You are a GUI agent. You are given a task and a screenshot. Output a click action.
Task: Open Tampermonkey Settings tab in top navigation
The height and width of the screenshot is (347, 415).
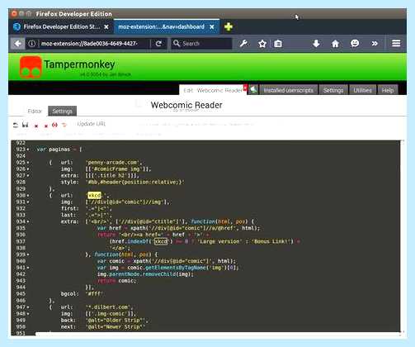[333, 90]
